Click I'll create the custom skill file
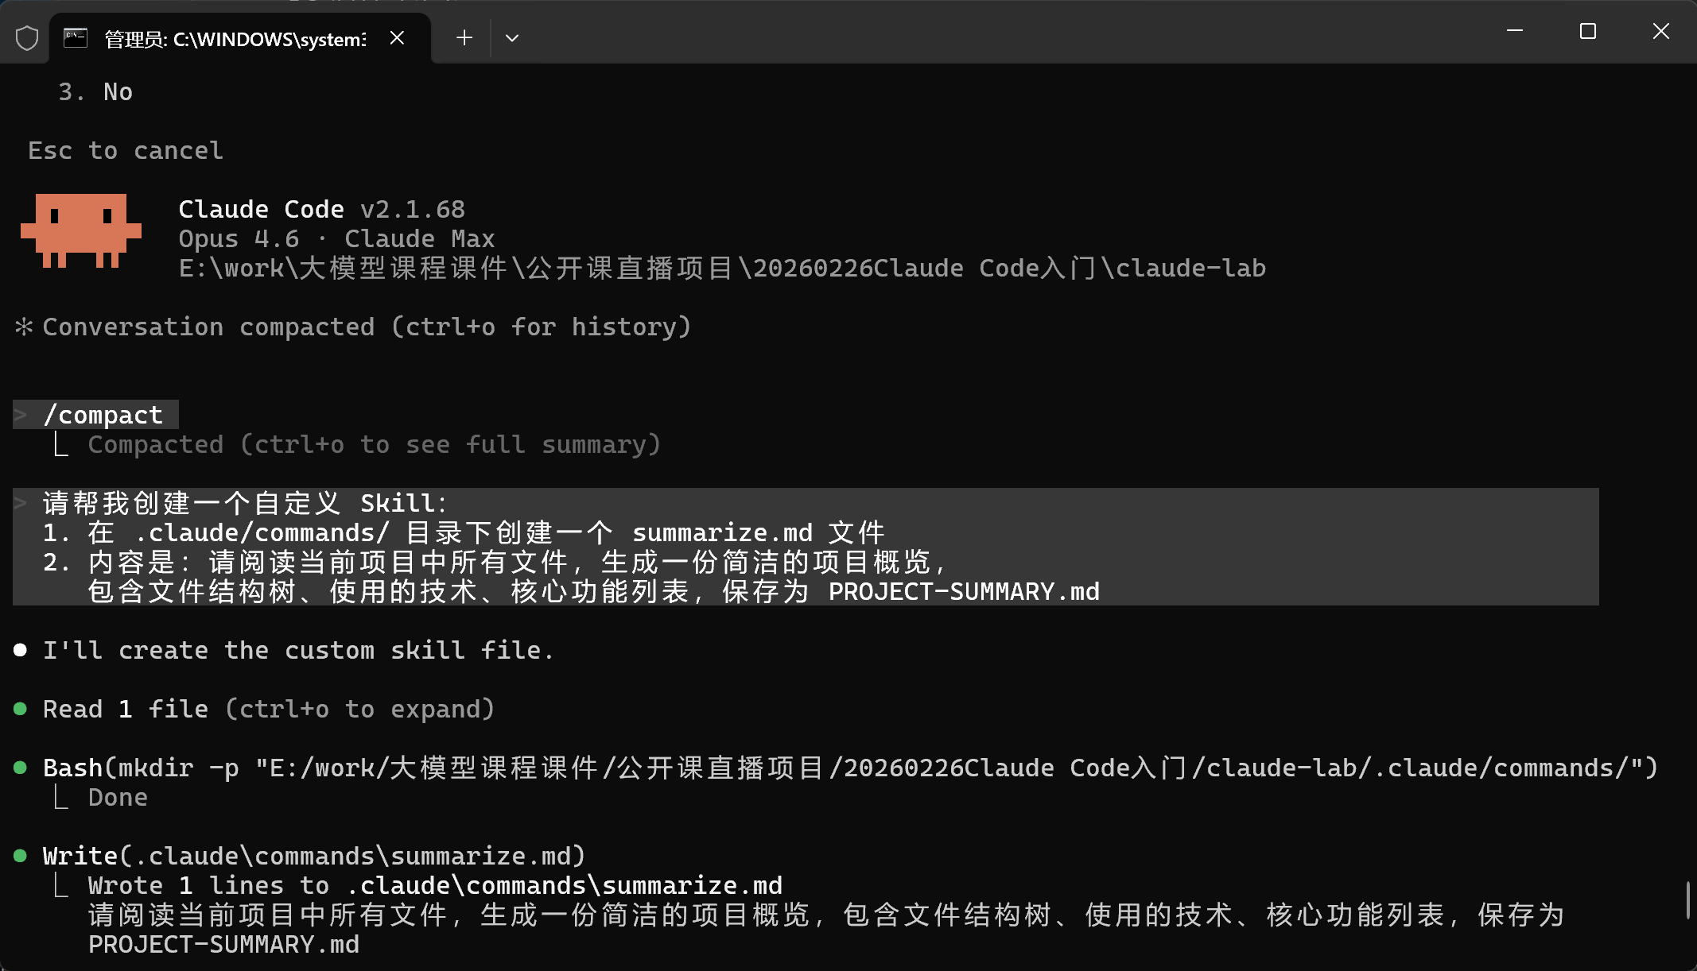Image resolution: width=1697 pixels, height=971 pixels. 298,651
